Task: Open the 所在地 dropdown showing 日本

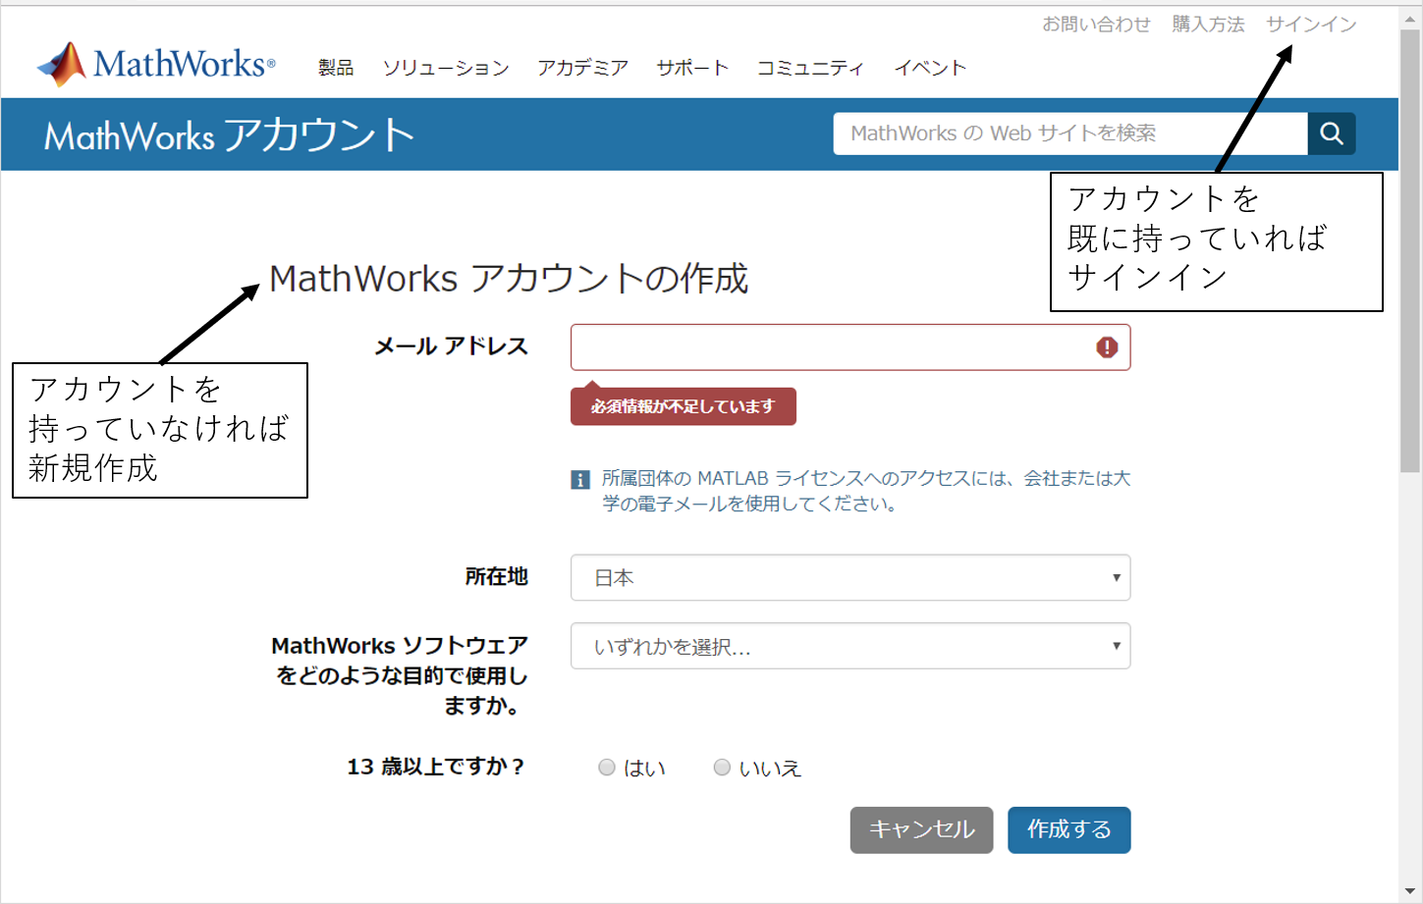Action: coord(850,577)
